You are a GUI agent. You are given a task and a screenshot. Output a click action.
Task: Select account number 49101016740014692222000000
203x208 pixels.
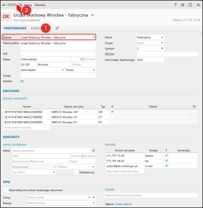[27, 112]
